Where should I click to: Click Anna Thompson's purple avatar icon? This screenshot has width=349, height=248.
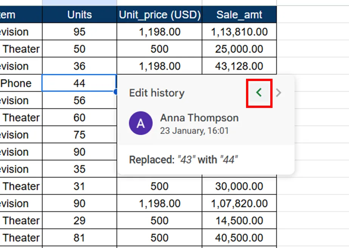click(x=141, y=123)
